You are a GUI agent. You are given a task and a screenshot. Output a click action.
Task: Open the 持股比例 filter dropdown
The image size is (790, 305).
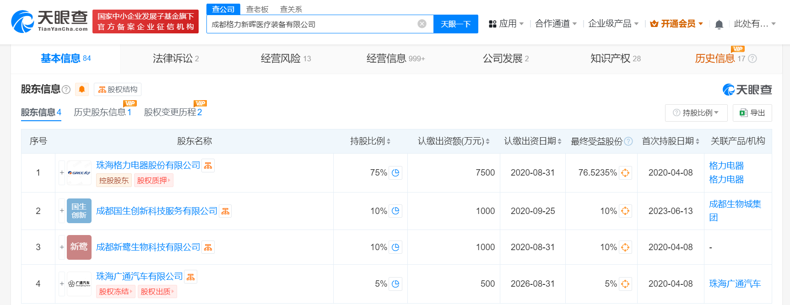pos(696,113)
